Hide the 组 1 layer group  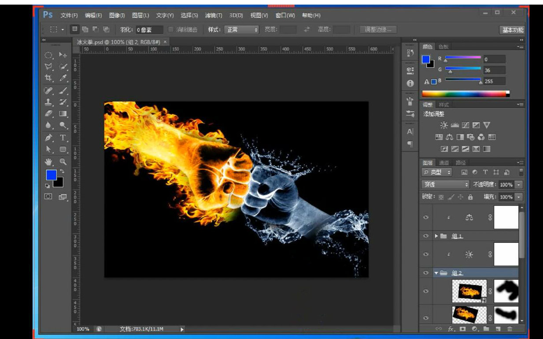coord(426,236)
